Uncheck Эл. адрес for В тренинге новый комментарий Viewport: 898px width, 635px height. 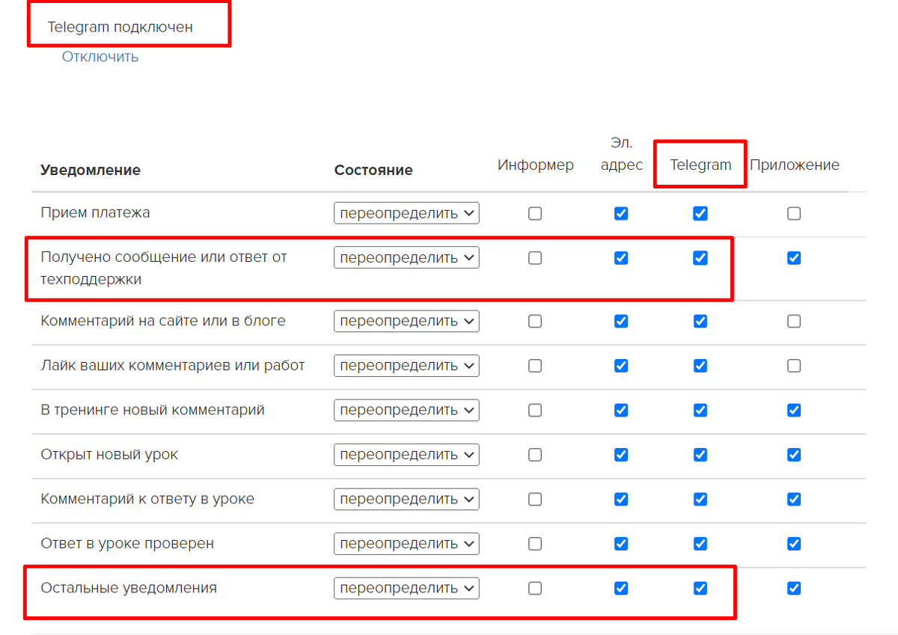pos(621,410)
